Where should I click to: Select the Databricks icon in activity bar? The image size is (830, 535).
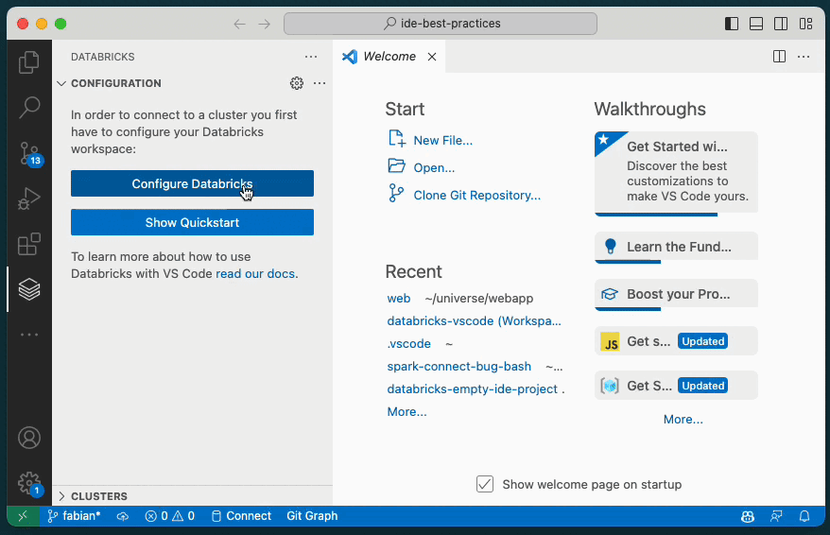[x=29, y=289]
